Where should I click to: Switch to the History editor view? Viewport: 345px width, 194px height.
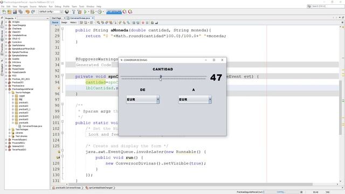73,23
